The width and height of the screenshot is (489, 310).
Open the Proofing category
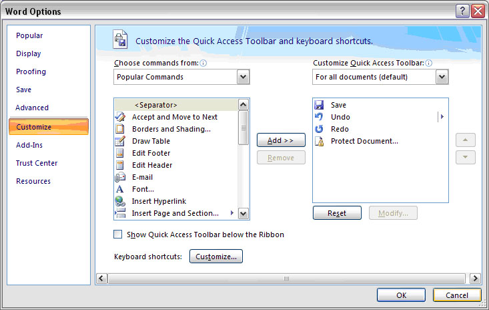pos(31,71)
